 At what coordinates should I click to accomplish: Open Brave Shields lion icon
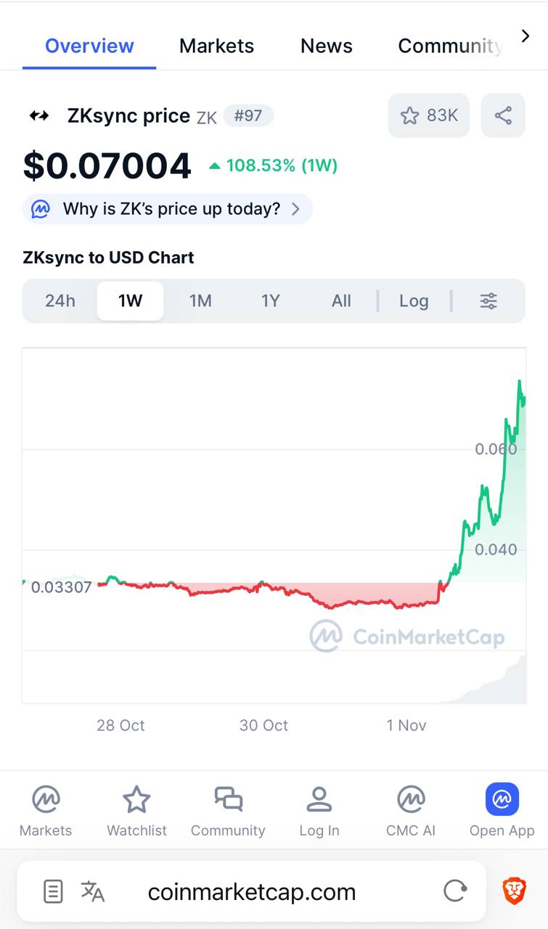tap(514, 891)
